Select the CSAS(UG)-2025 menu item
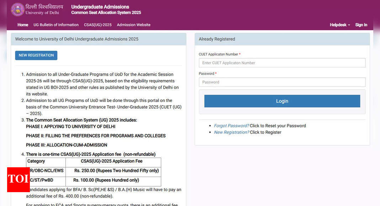 98,25
